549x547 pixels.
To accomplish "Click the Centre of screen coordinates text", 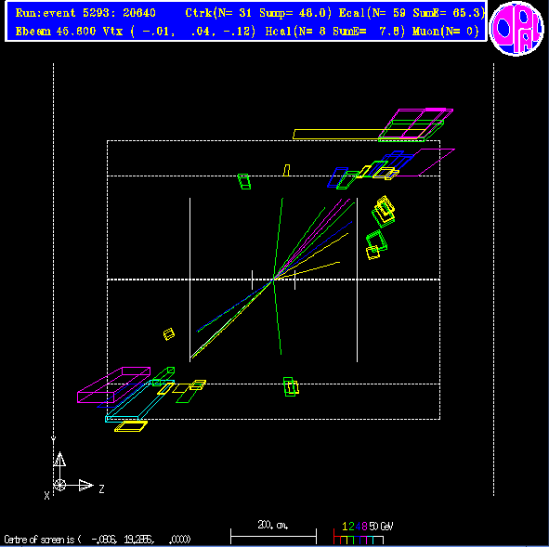I will click(98, 540).
